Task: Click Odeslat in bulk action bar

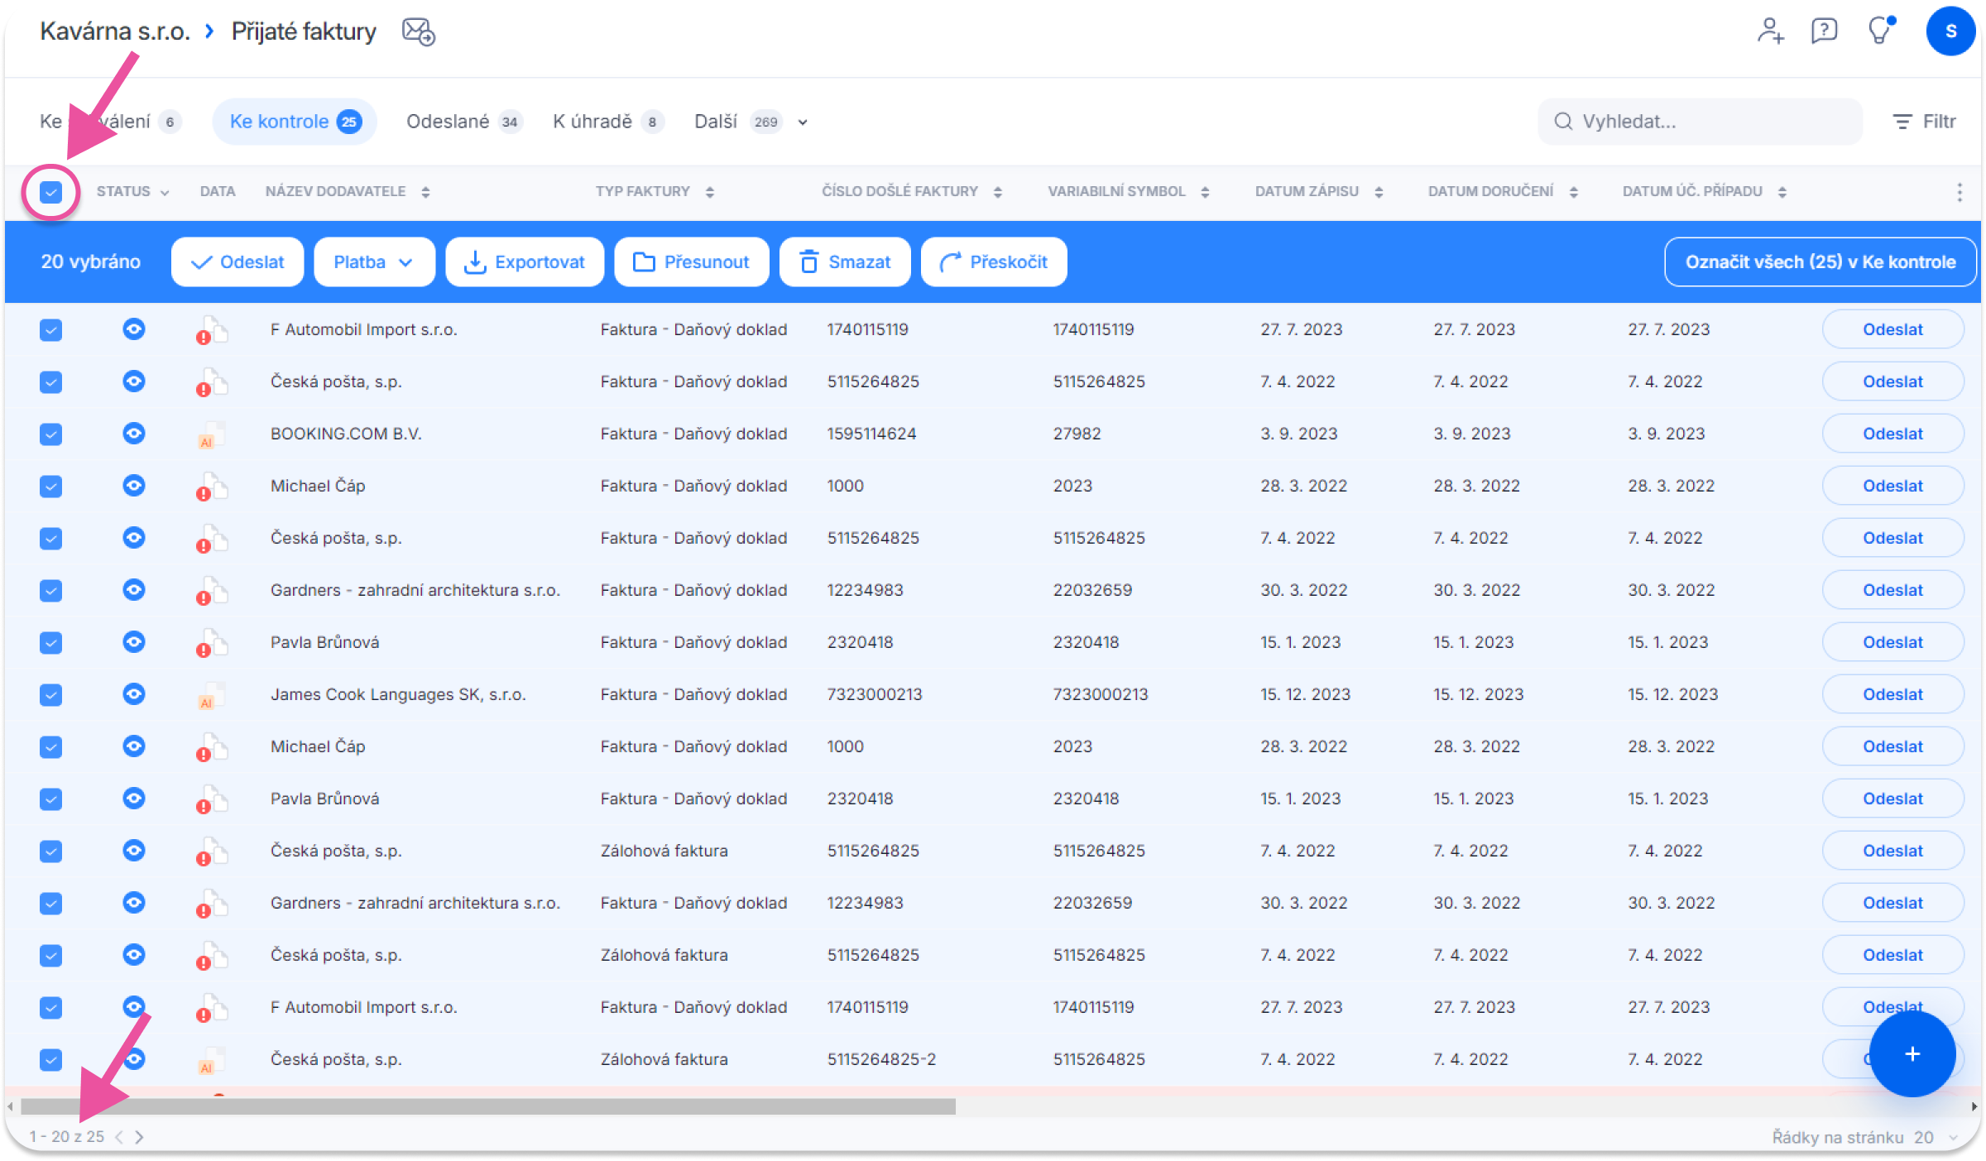Action: click(x=237, y=262)
